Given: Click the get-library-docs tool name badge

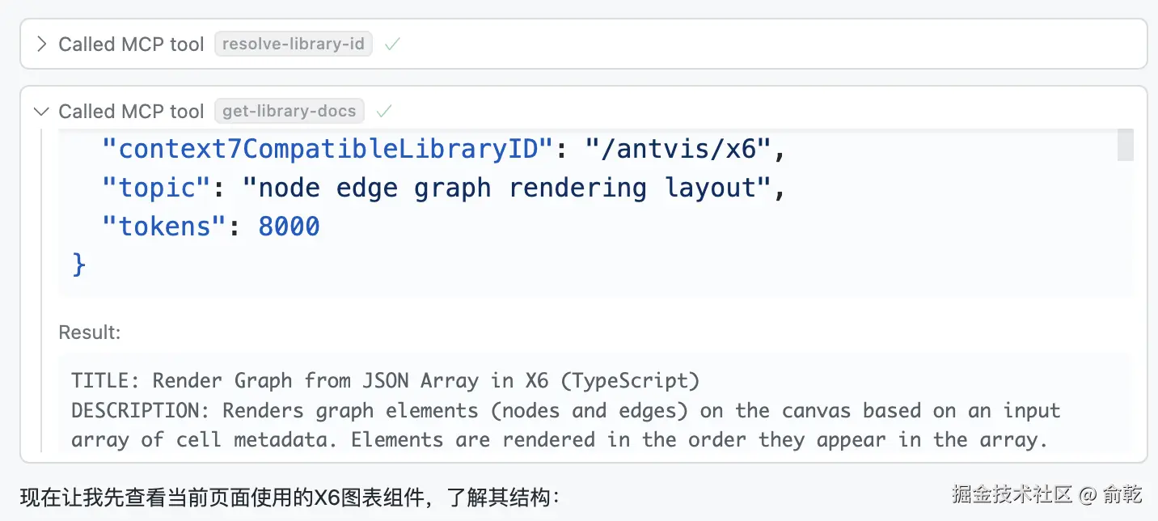Looking at the screenshot, I should tap(289, 111).
